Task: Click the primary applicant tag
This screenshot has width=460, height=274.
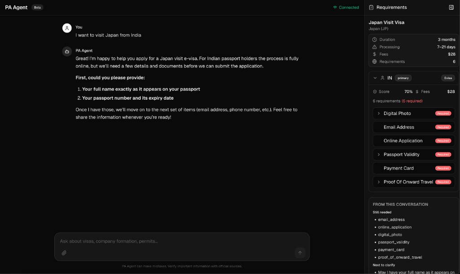Action: (x=403, y=78)
